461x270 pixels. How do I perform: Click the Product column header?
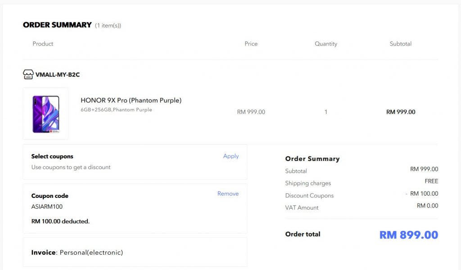pos(43,44)
